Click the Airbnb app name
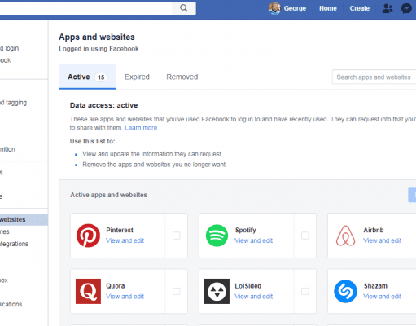Viewport: 416px width, 326px height. (x=374, y=230)
